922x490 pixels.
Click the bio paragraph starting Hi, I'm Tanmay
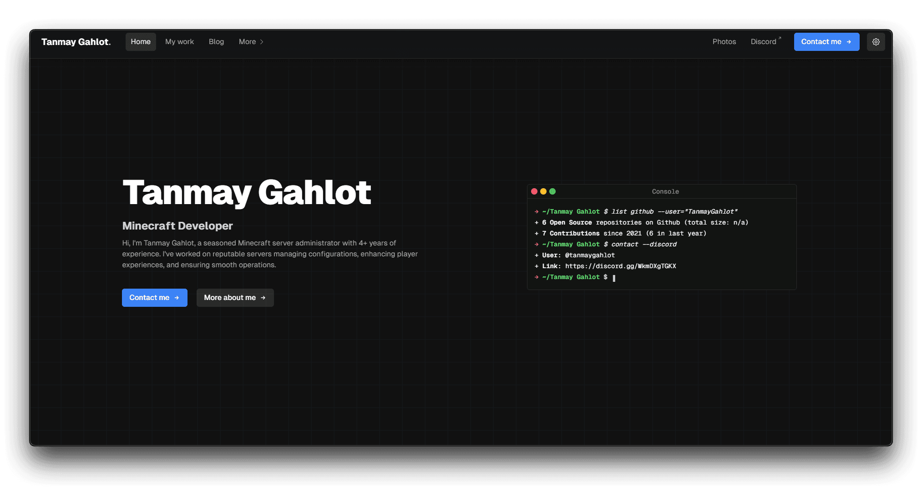[270, 254]
